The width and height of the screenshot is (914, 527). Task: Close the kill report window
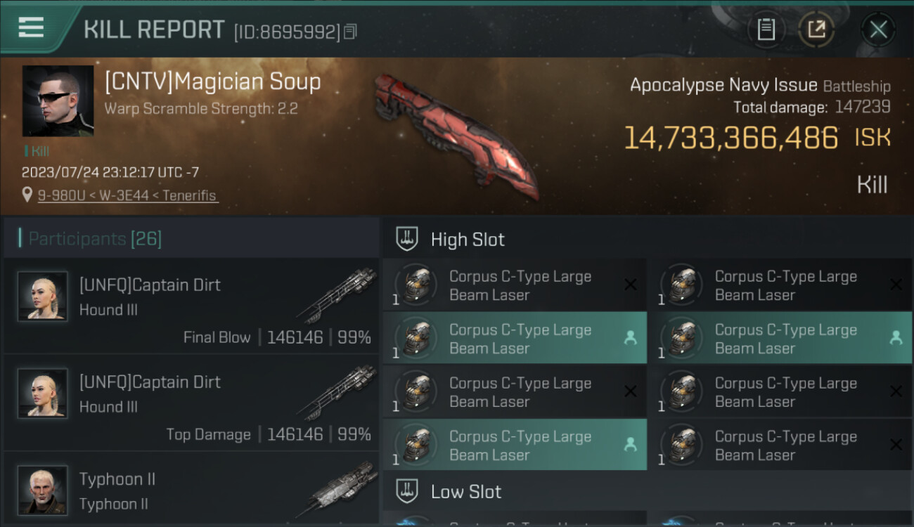(x=878, y=29)
